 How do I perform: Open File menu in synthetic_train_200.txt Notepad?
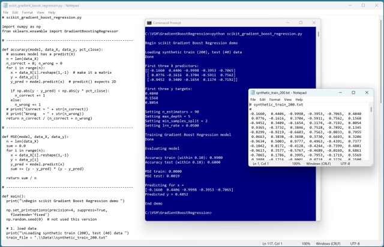[x=253, y=100]
